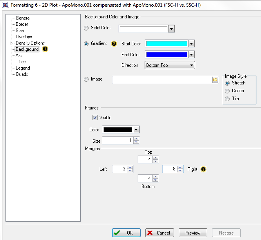Viewport: 261px width, 240px height.
Task: Decrease Bottom margin with down arrow
Action: tap(155, 180)
